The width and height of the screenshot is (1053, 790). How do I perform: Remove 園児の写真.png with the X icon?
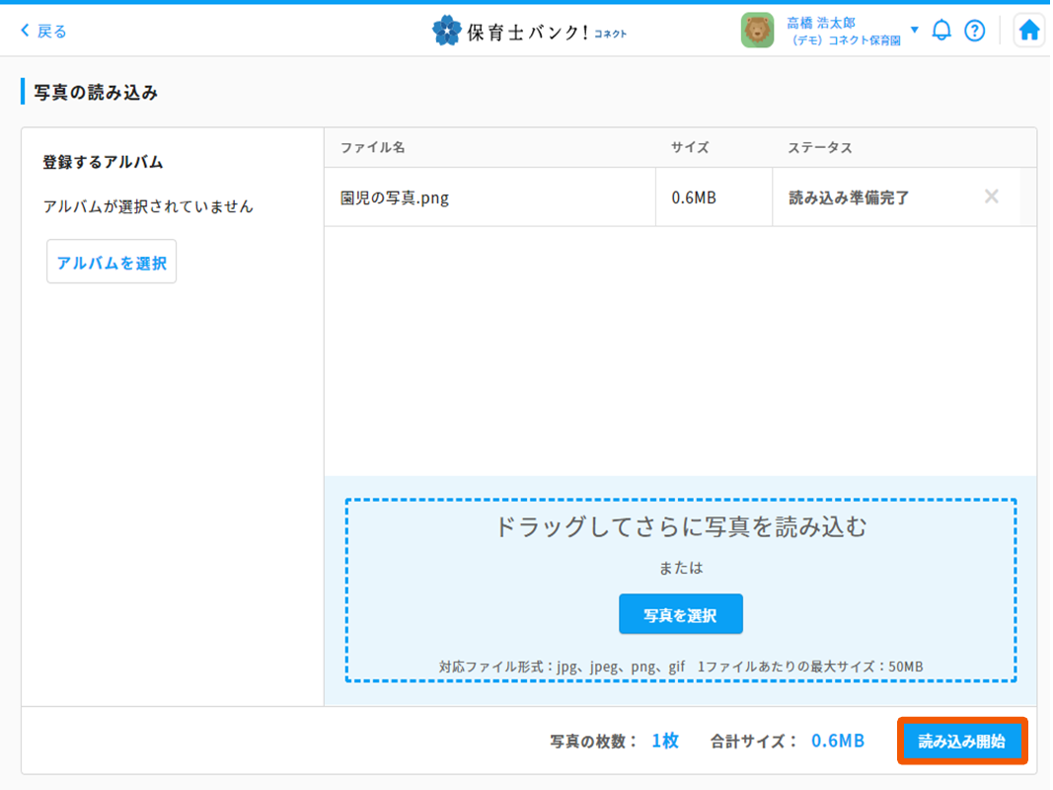point(992,197)
